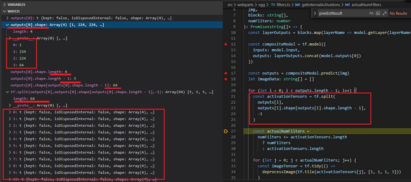The image size is (411, 182).
Task: Remove the breakpoint on line 12
Action: (226, 44)
